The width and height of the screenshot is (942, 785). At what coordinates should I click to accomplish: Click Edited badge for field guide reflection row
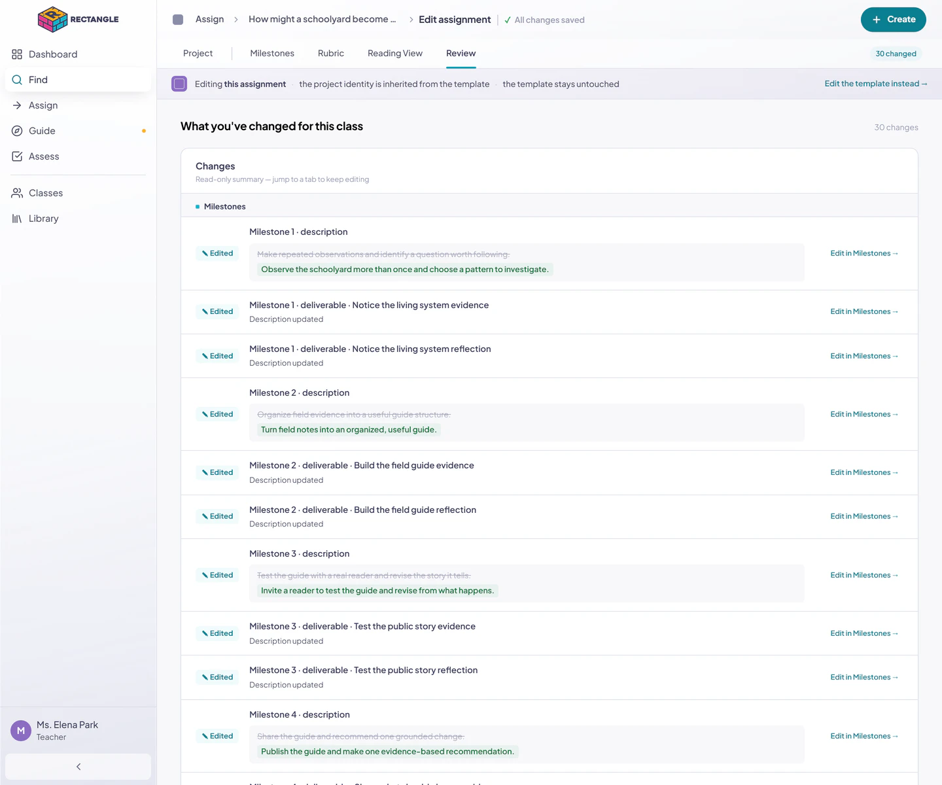(217, 517)
